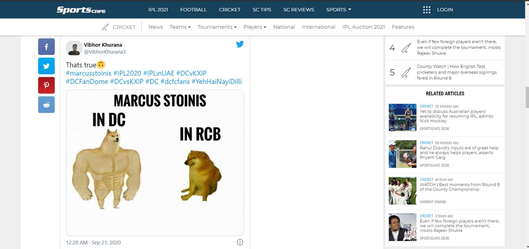Expand the SPORTS dropdown menu
Screen dimensions: 529x249
(339, 10)
